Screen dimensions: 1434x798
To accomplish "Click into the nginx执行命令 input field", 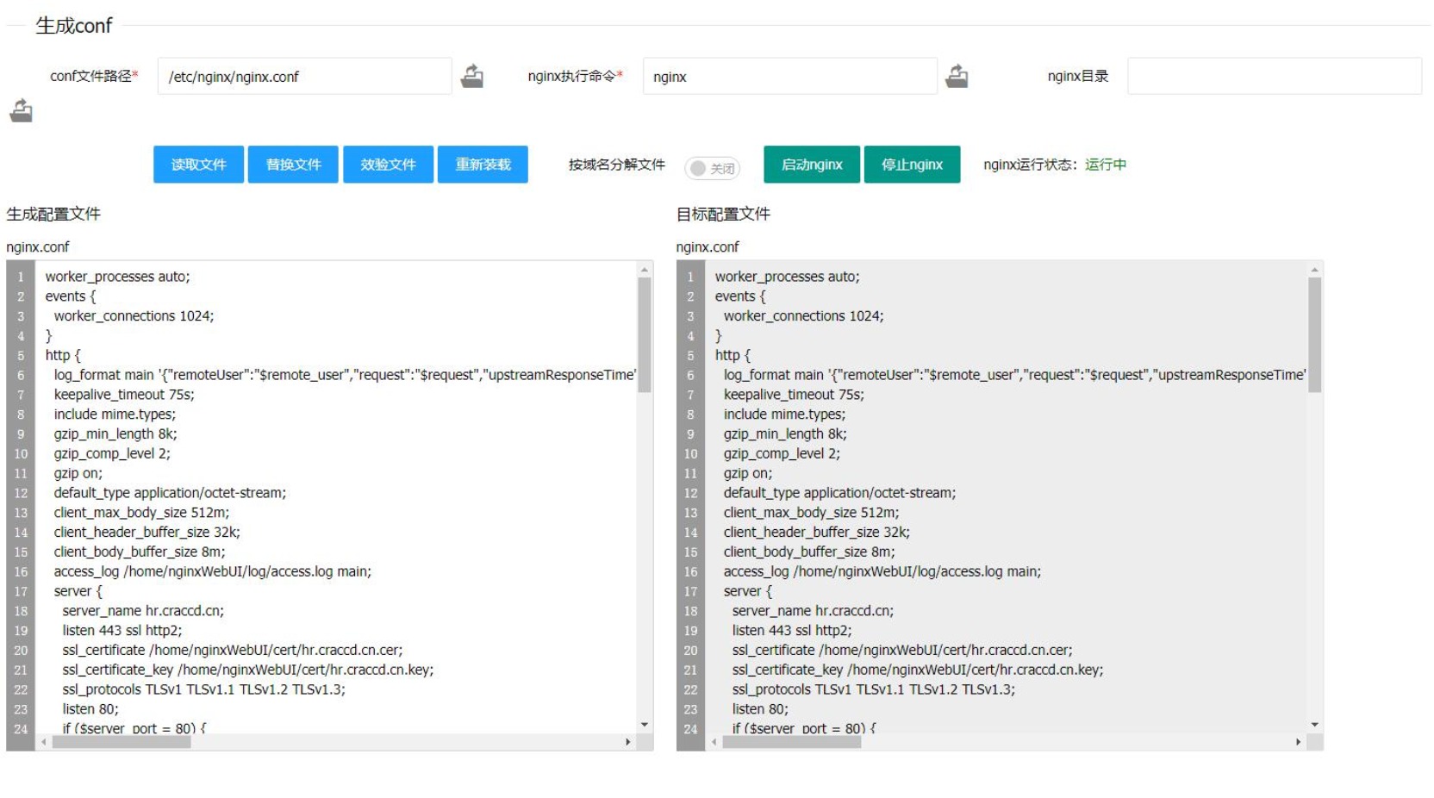I will pos(789,77).
